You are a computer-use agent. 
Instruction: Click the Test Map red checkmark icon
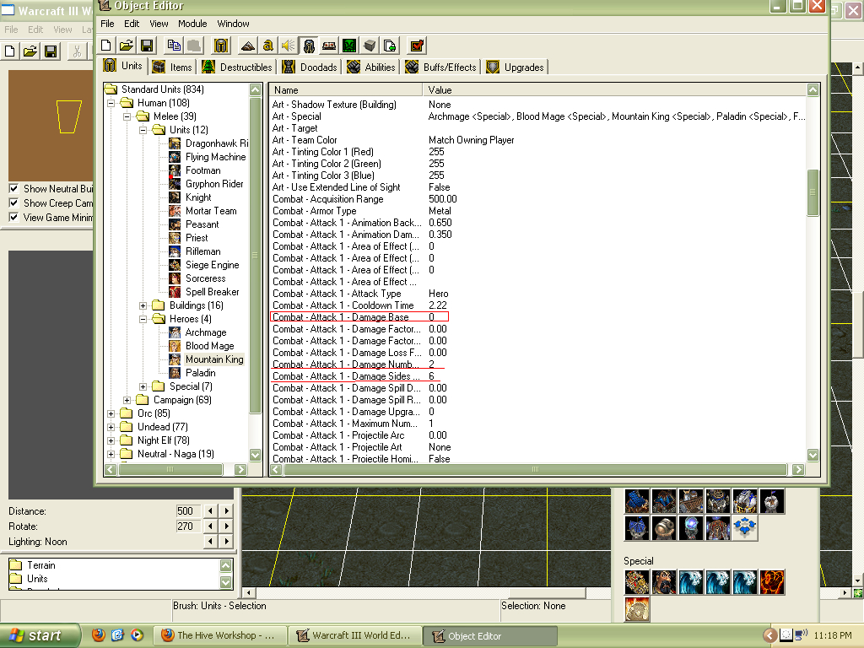(x=417, y=46)
